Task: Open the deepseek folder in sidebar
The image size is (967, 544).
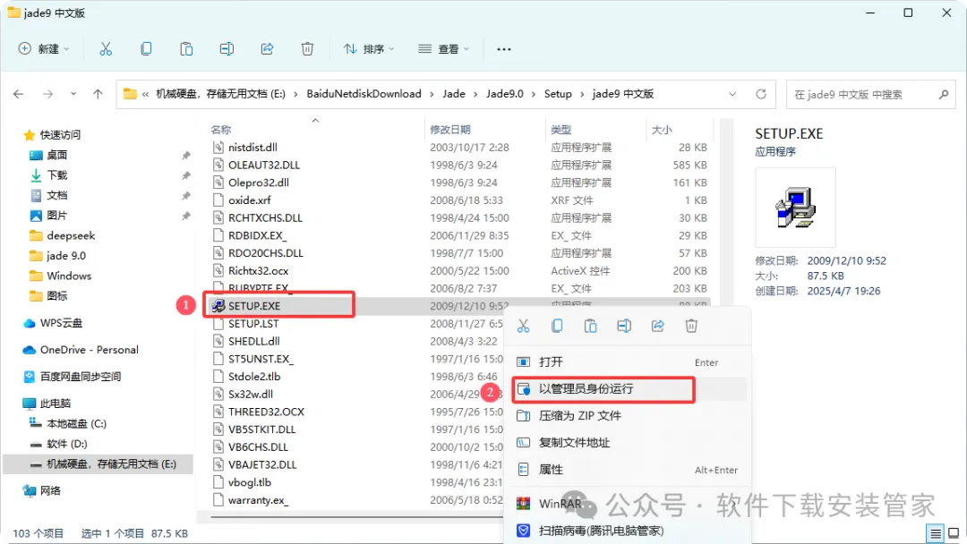Action: [x=71, y=235]
